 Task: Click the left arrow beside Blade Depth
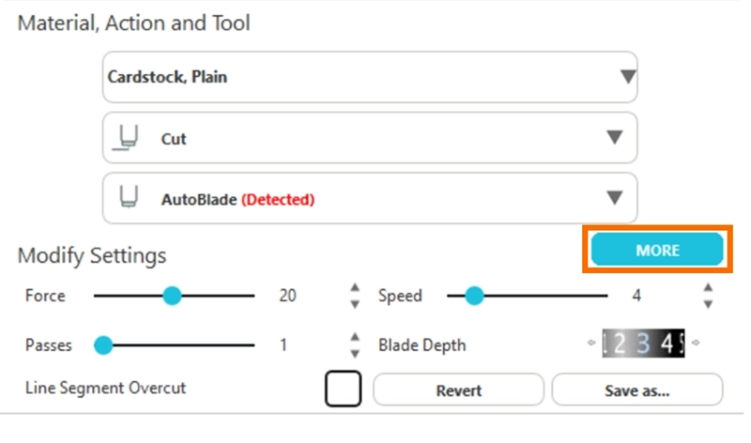click(x=591, y=343)
